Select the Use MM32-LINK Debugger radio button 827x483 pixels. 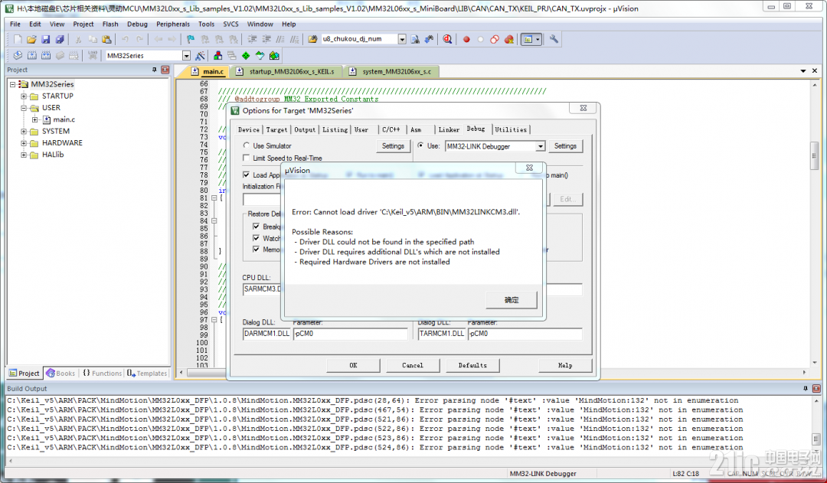tap(420, 145)
